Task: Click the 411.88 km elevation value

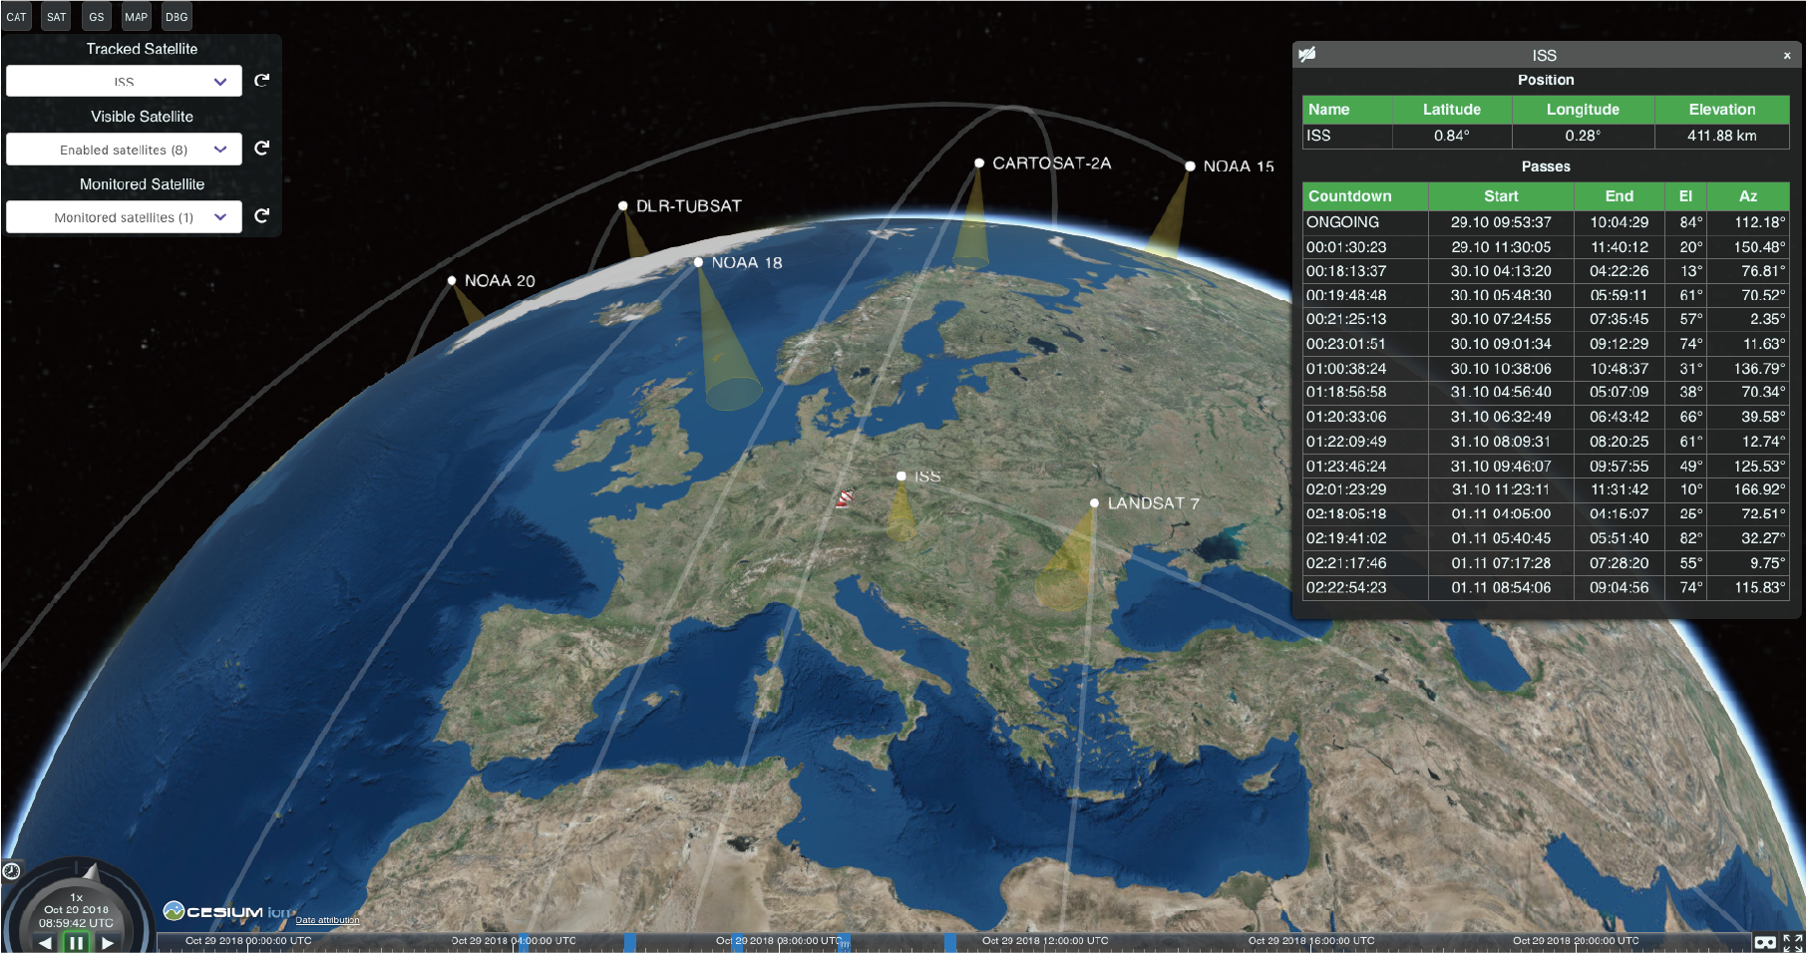Action: coord(1721,136)
